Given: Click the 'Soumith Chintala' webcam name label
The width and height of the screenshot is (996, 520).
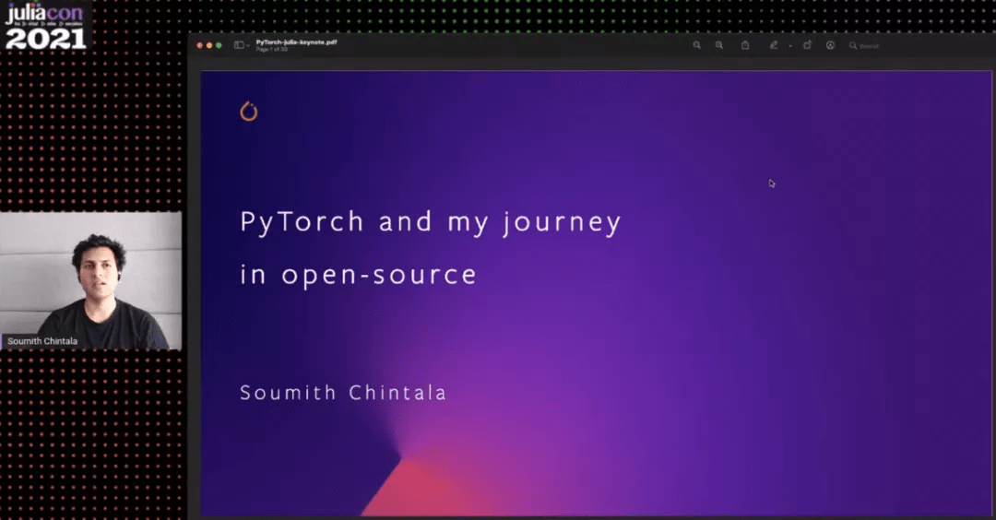Looking at the screenshot, I should click(41, 341).
